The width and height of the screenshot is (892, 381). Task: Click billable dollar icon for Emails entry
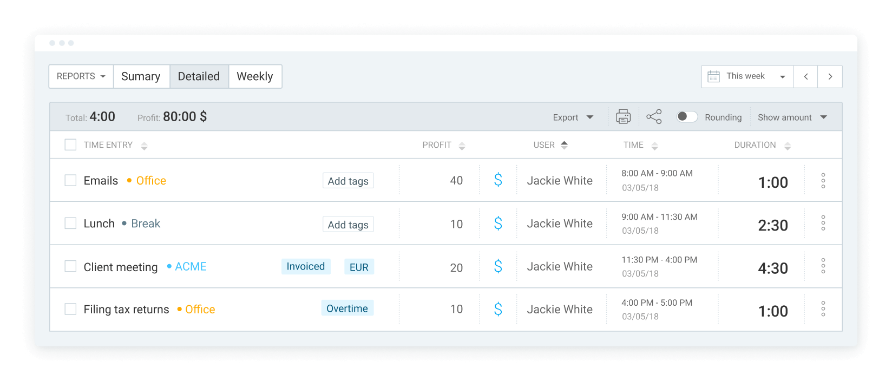click(x=498, y=180)
